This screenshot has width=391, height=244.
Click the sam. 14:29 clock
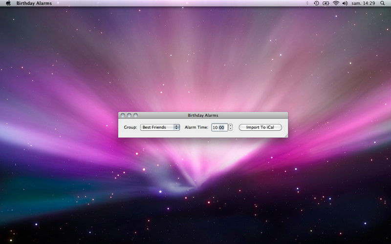pyautogui.click(x=363, y=3)
